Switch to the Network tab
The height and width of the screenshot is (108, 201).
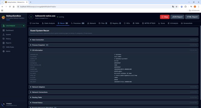pyautogui.click(x=91, y=23)
